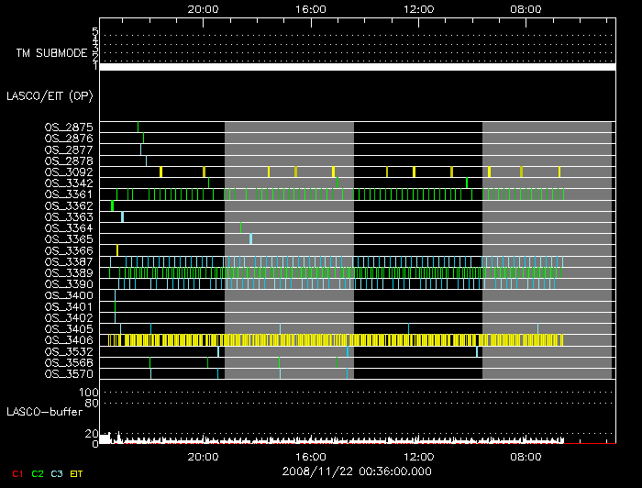Image resolution: width=642 pixels, height=488 pixels.
Task: Click the OS_3570 row label
Action: [69, 373]
